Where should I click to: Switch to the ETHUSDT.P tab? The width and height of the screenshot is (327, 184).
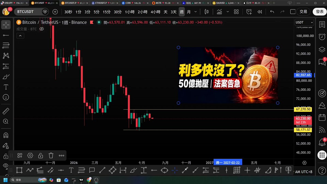tap(104, 3)
